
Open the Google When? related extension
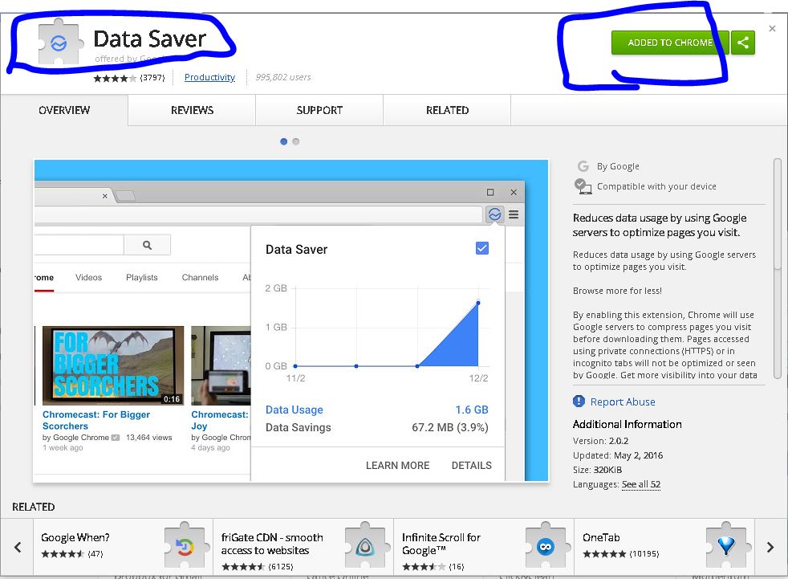(123, 547)
